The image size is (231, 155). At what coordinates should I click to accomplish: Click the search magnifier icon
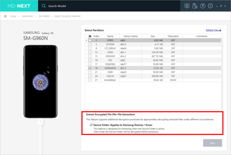click(43, 6)
